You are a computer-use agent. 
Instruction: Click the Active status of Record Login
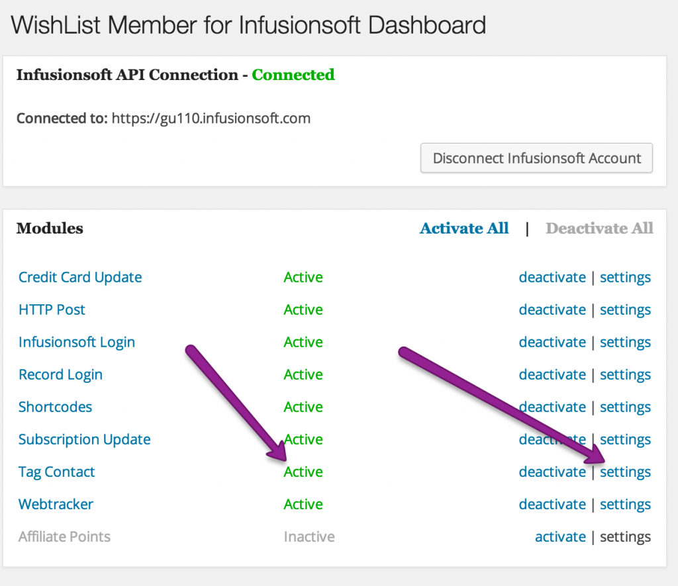tap(303, 374)
